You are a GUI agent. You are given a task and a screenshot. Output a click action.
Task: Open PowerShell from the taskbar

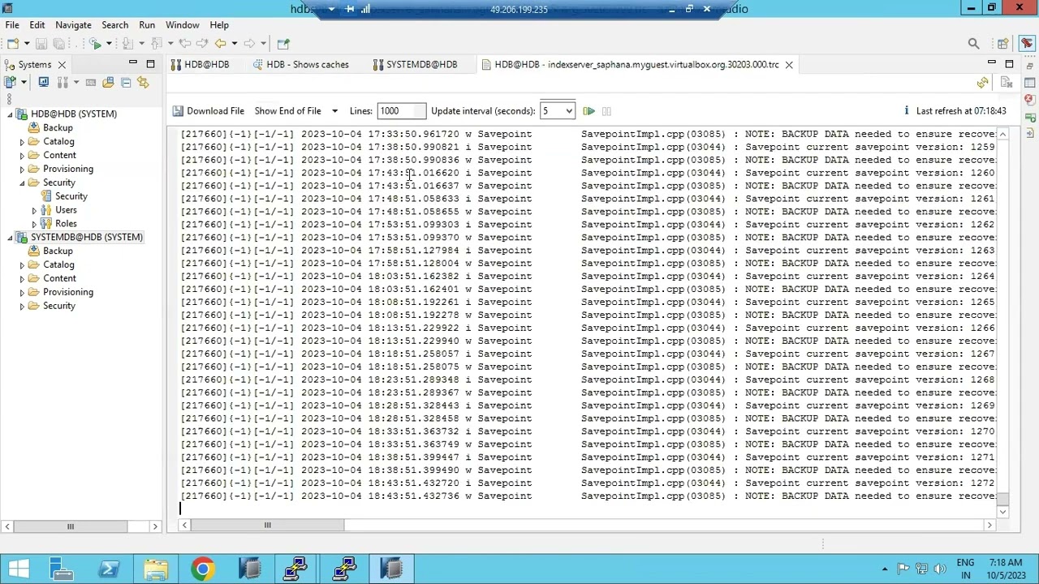(x=109, y=569)
